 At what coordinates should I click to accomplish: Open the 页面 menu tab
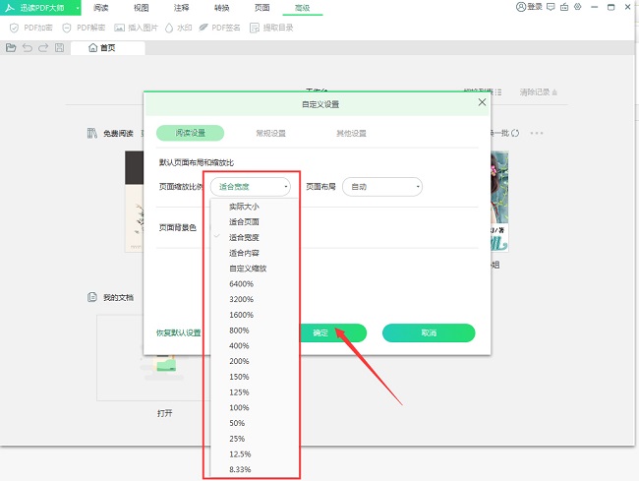(x=262, y=8)
